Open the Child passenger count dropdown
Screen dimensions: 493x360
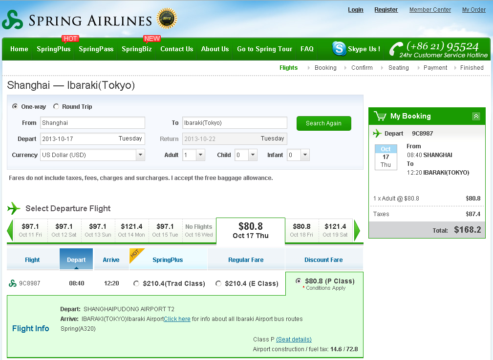tap(252, 155)
